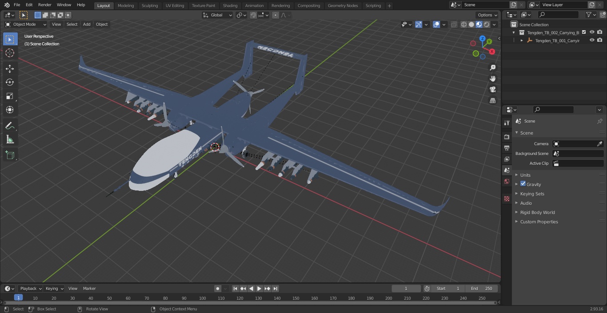Activate the Move tool
Image resolution: width=607 pixels, height=313 pixels.
click(x=10, y=68)
